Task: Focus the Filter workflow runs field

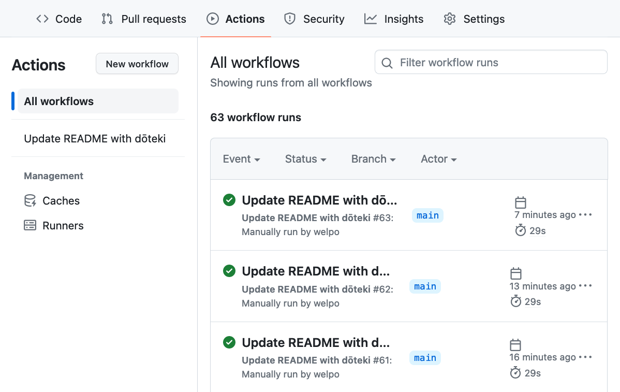Action: [491, 62]
